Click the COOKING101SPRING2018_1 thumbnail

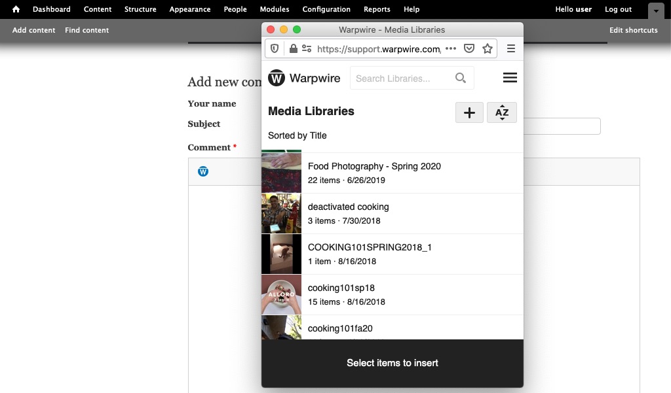(x=281, y=254)
